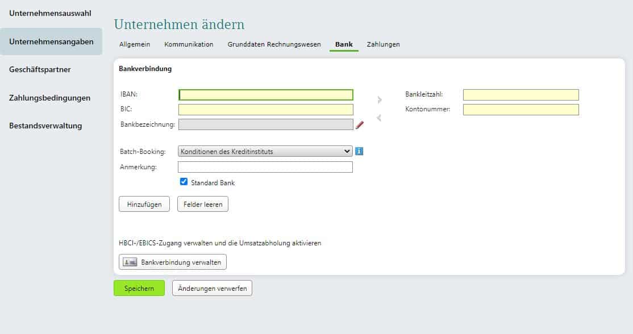Image resolution: width=633 pixels, height=334 pixels.
Task: Open the Kommunikation tab
Action: coord(189,44)
